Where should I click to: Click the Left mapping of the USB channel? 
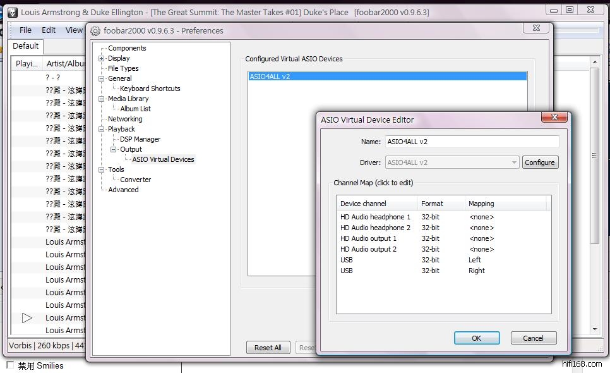[x=475, y=260]
